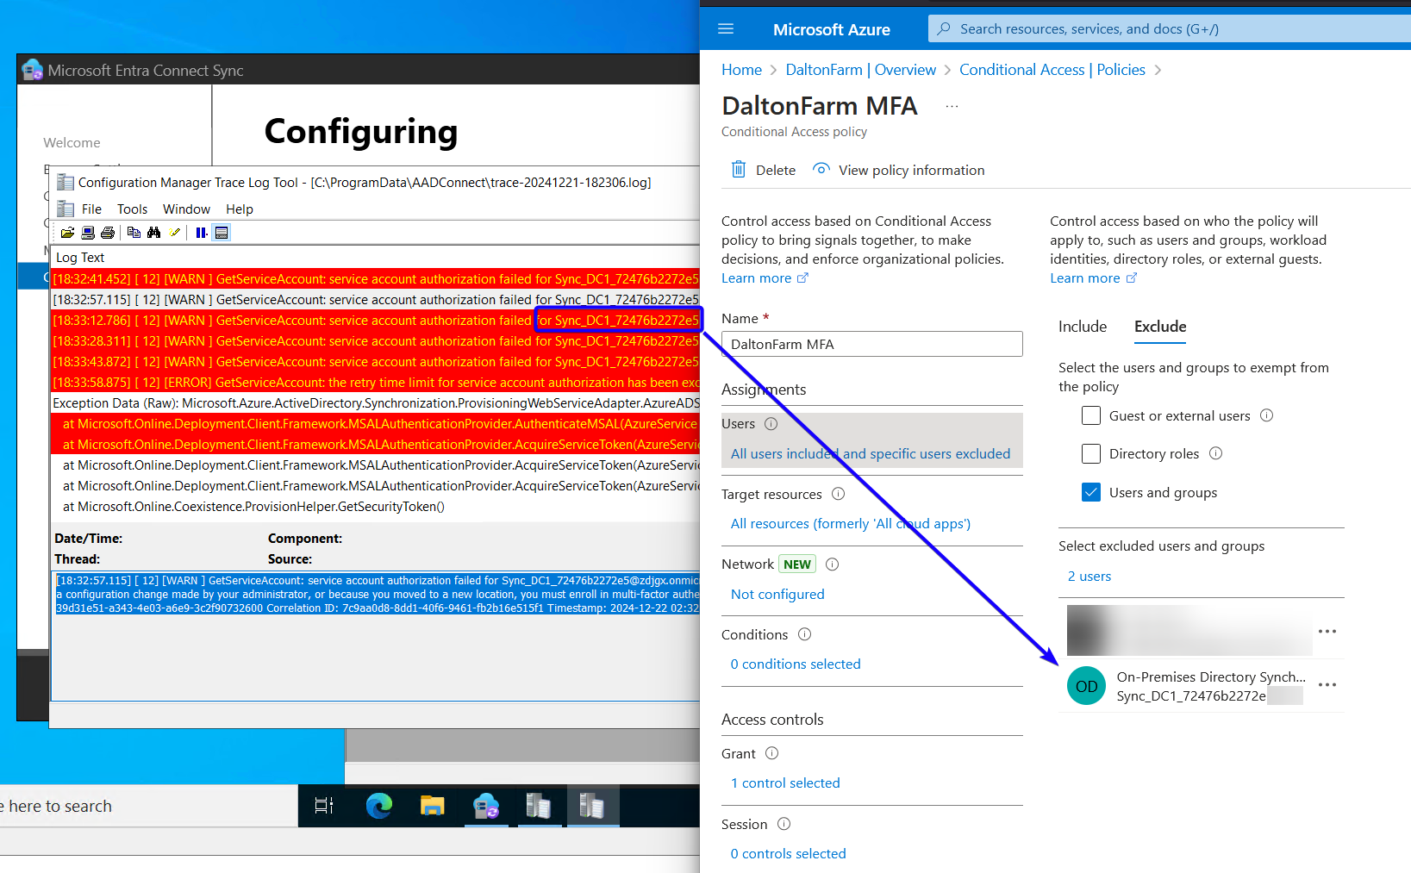Open ellipsis menu for On-Premises Directory Sync account
This screenshot has width=1411, height=873.
1327,685
